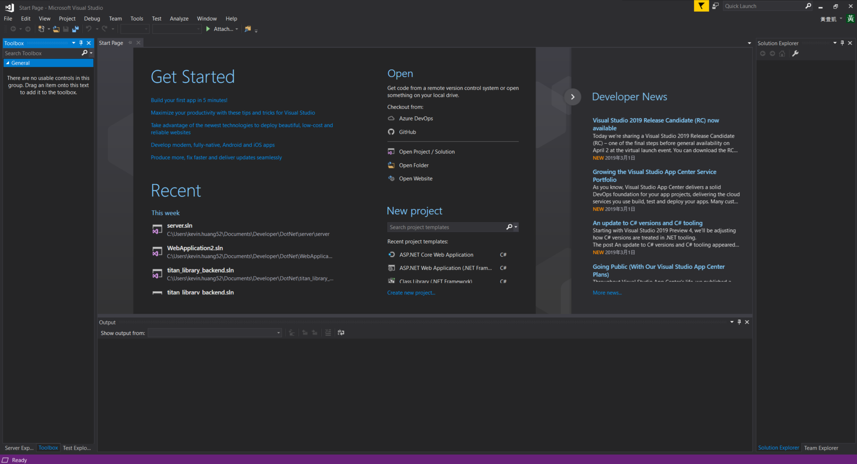
Task: Click the Solution Explorer properties wrench icon
Action: pos(795,54)
